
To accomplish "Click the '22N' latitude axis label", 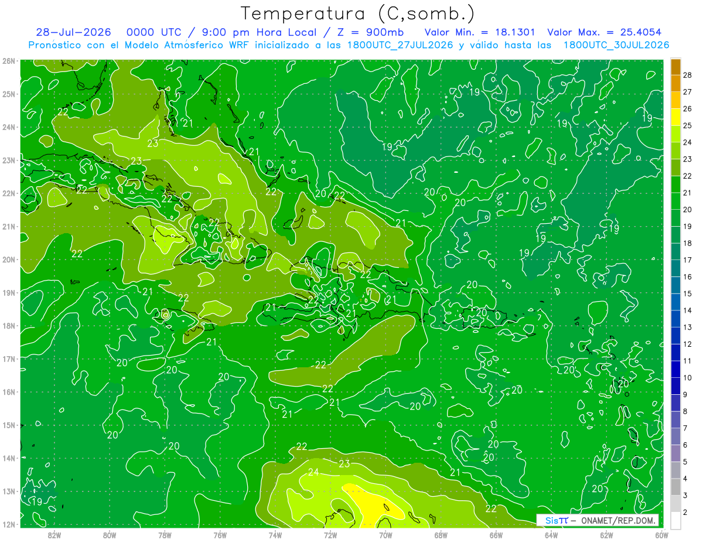I will pyautogui.click(x=9, y=193).
